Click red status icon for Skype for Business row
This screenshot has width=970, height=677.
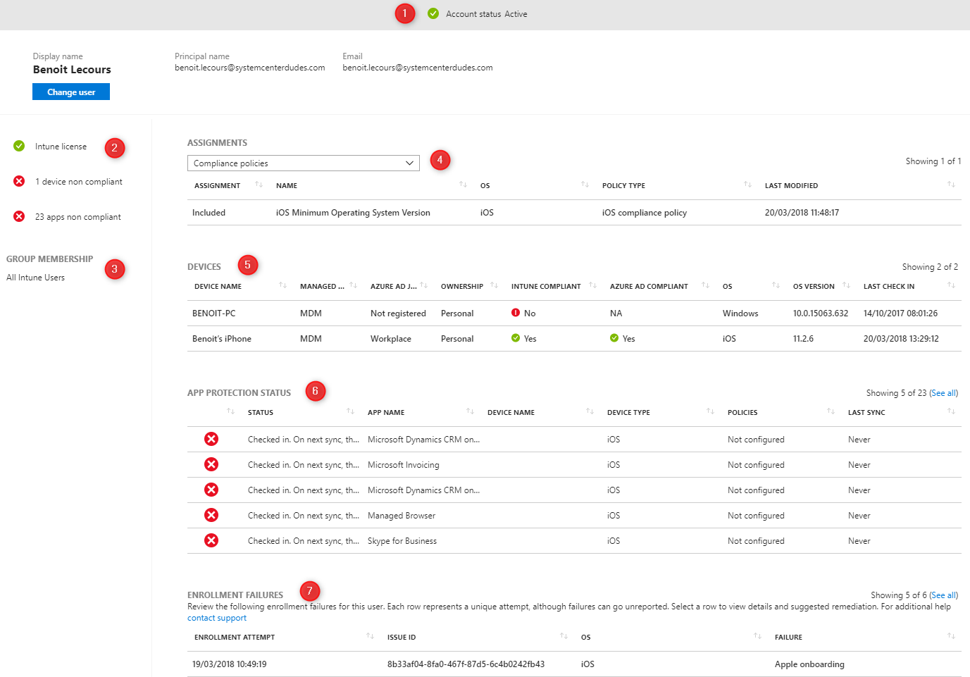[x=211, y=540]
